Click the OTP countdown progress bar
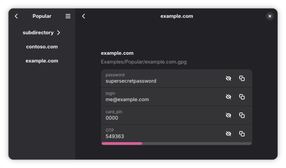Viewport: 286px width, 168px height. coord(176,144)
